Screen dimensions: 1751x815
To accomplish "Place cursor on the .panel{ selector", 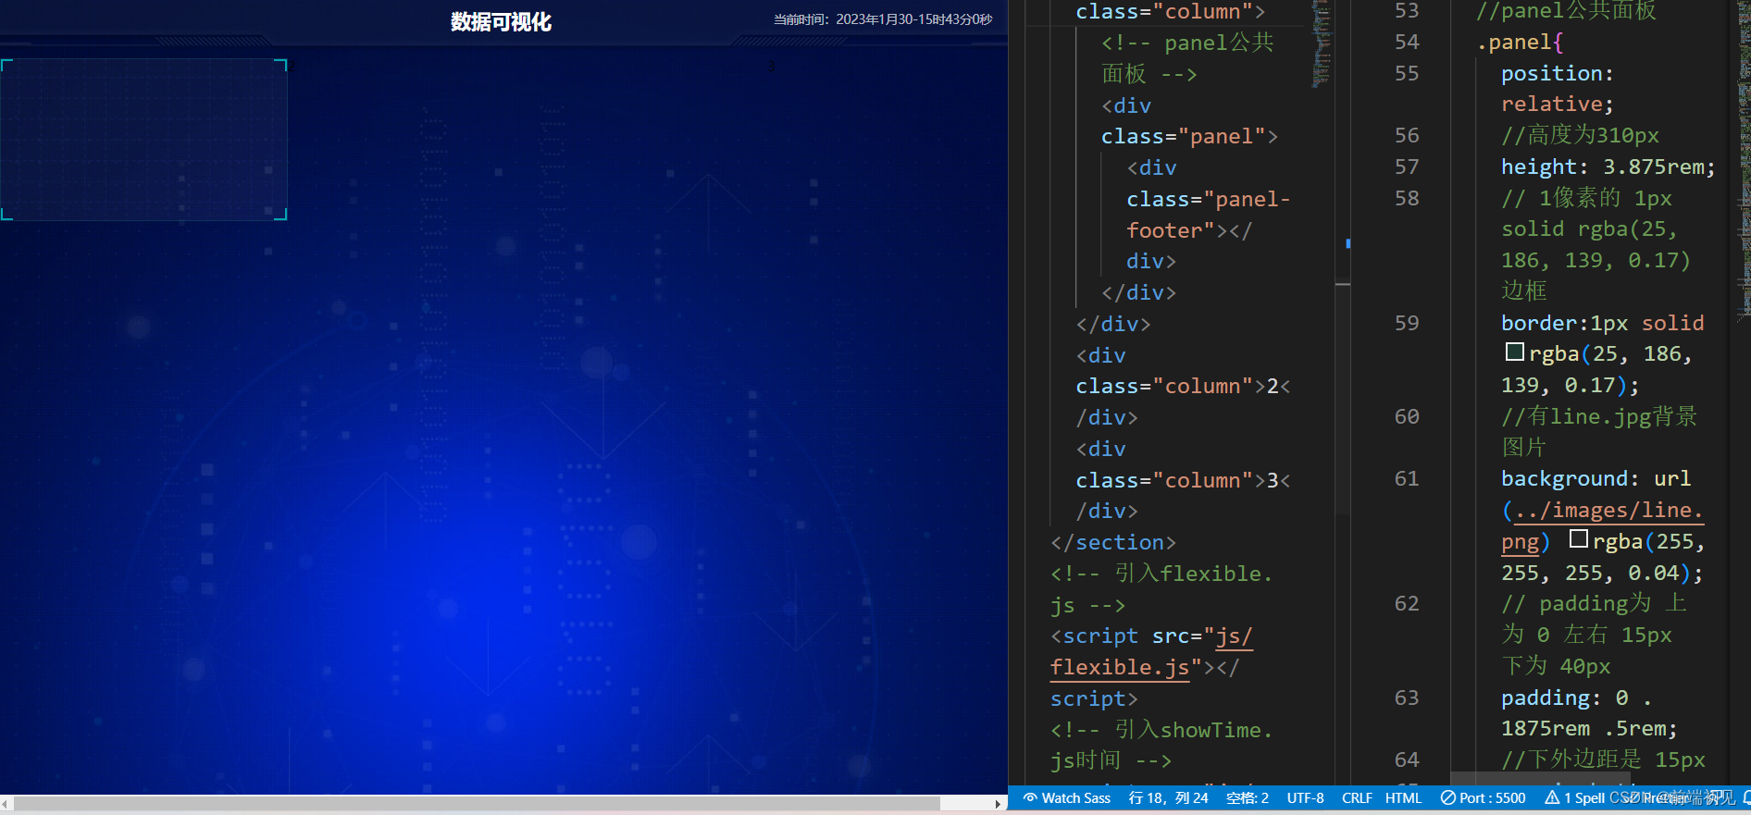I will click(x=1519, y=42).
